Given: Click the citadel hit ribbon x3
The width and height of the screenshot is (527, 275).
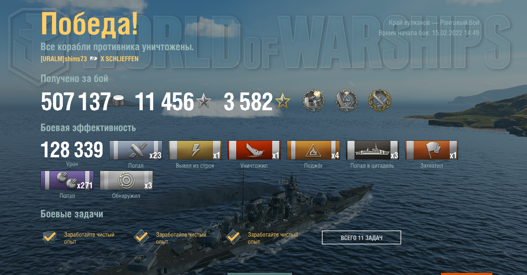Looking at the screenshot, I should tap(372, 150).
